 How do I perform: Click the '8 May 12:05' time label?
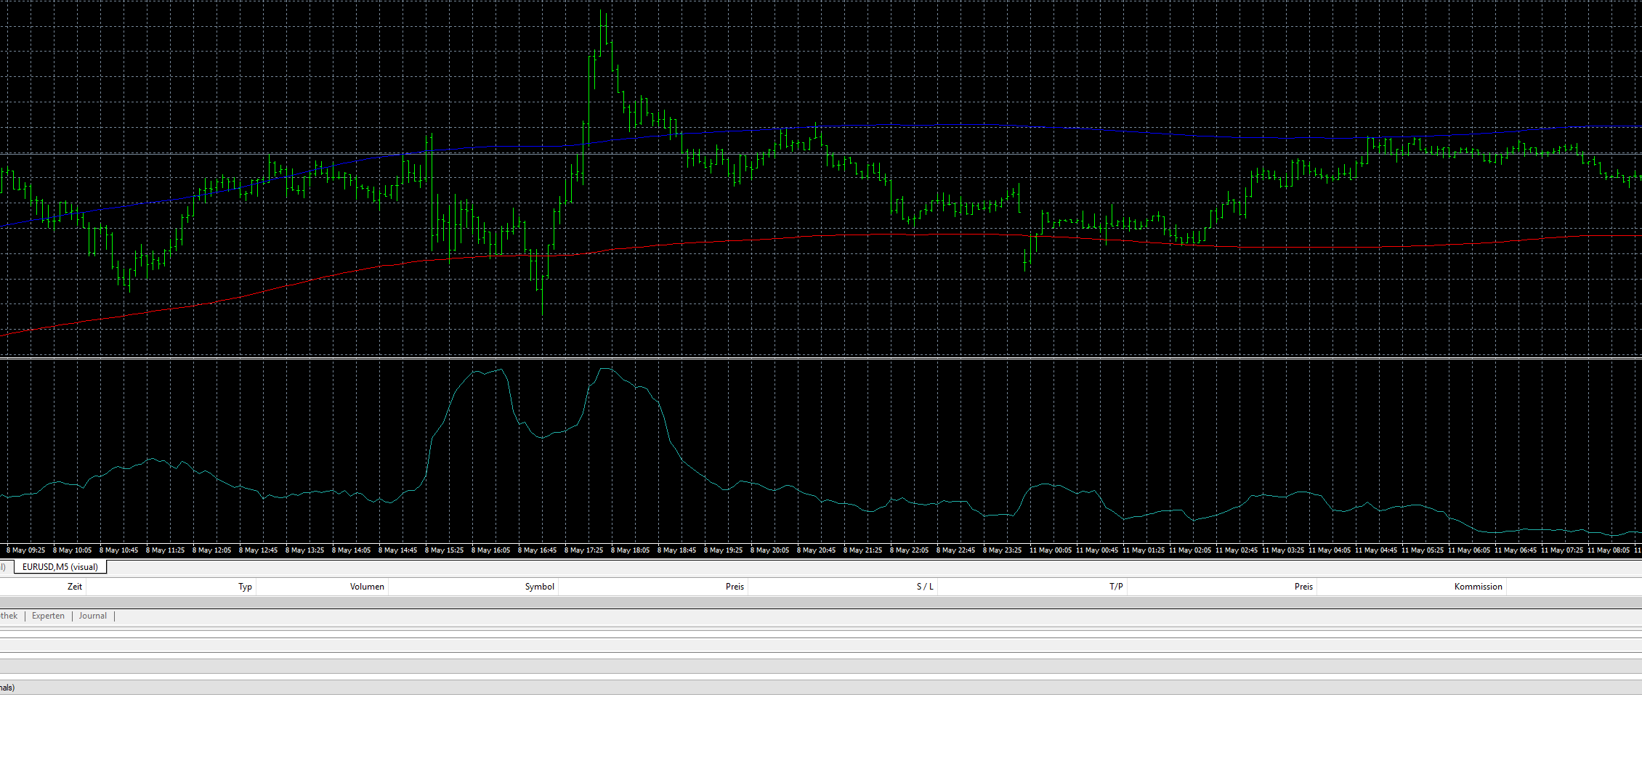pos(212,550)
